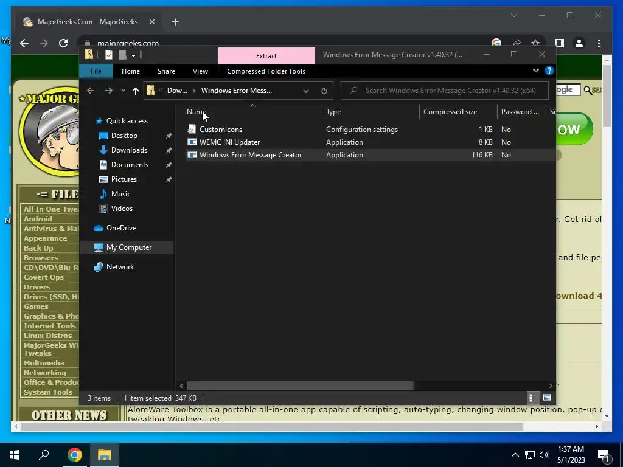Viewport: 623px width, 467px height.
Task: Open Network in the navigation pane
Action: [x=120, y=267]
